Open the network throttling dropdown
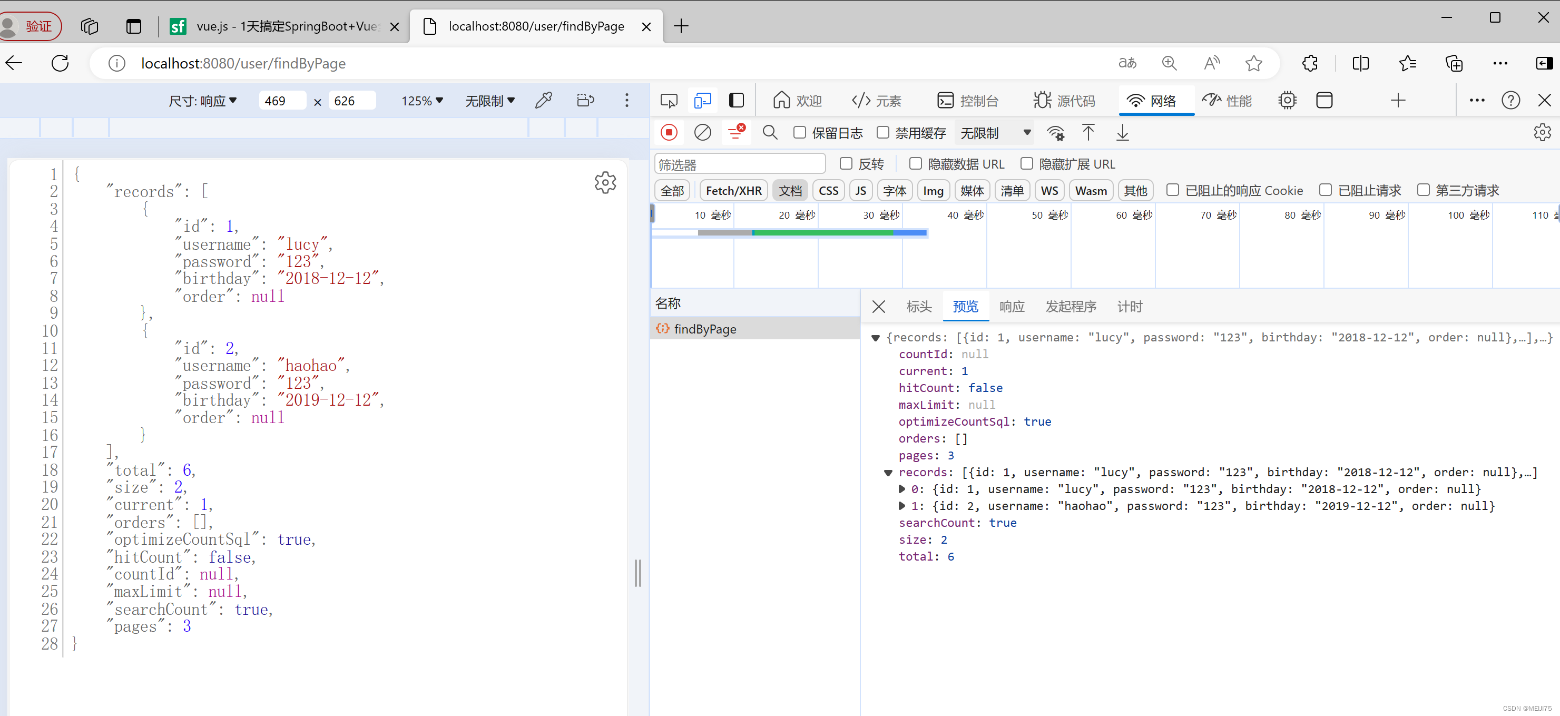Image resolution: width=1560 pixels, height=716 pixels. (995, 133)
